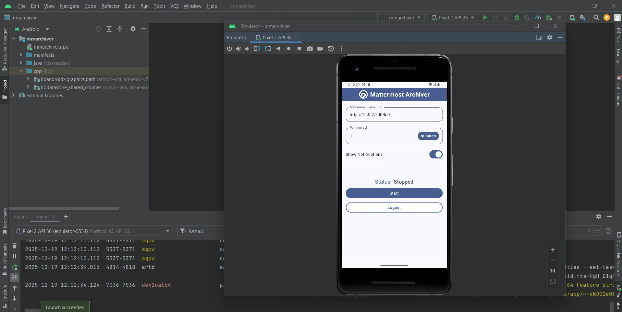This screenshot has width=622, height=312.
Task: Toggle scroll to end in Logcat
Action: pyautogui.click(x=15, y=277)
